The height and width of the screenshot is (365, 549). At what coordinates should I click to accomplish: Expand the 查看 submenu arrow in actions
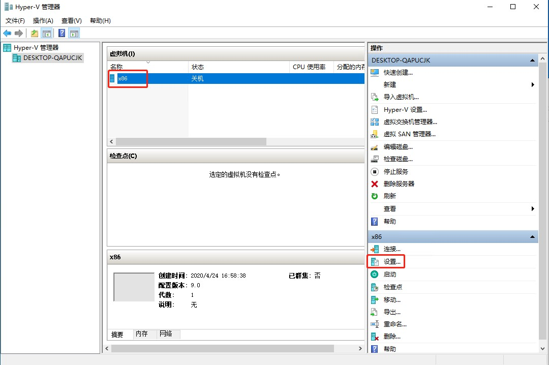[x=533, y=209]
